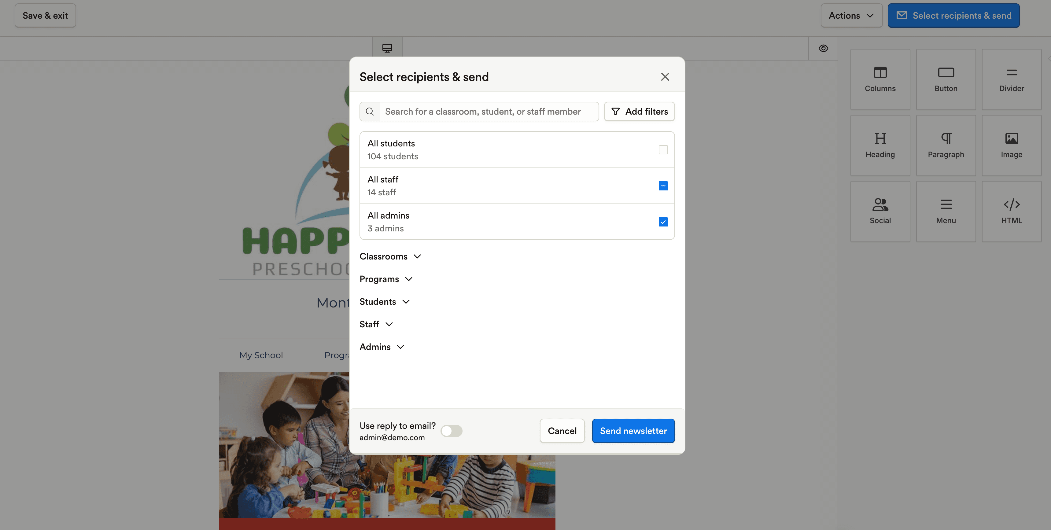Click the eye preview icon
The height and width of the screenshot is (530, 1051).
(823, 48)
